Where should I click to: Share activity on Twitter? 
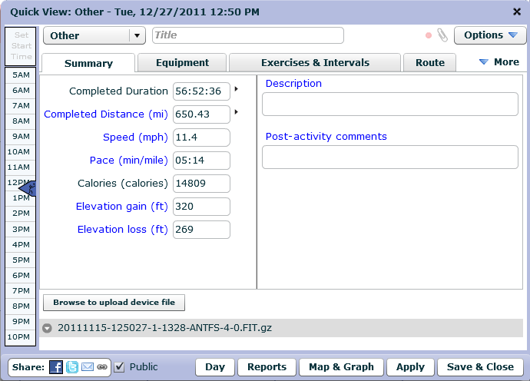pyautogui.click(x=72, y=367)
